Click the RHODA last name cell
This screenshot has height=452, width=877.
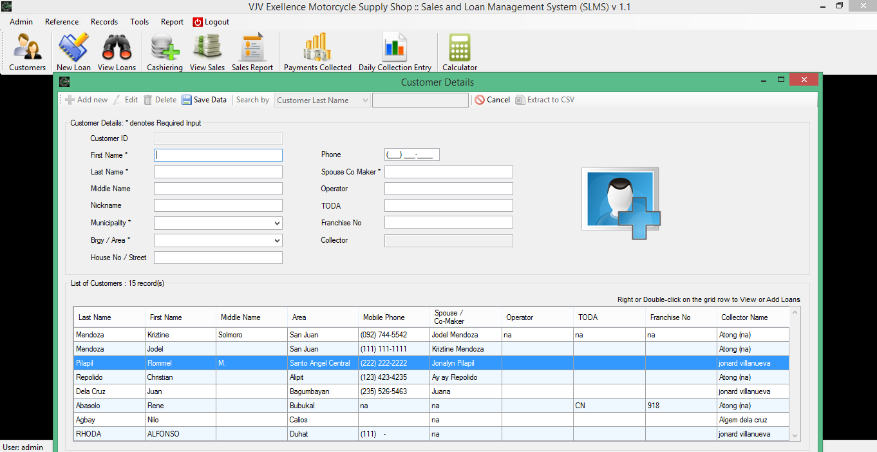point(109,434)
